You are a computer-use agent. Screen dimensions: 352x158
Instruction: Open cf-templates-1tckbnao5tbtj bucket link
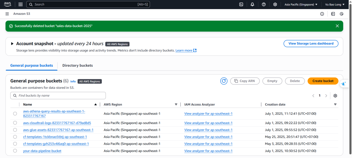point(55,137)
